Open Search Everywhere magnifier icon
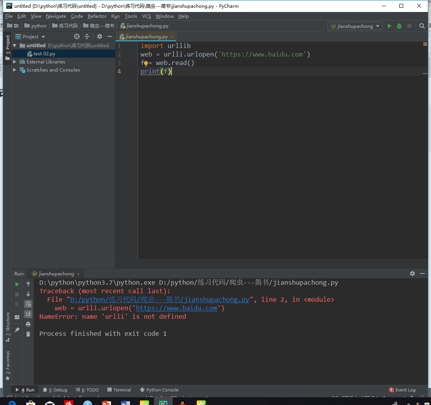 422,26
